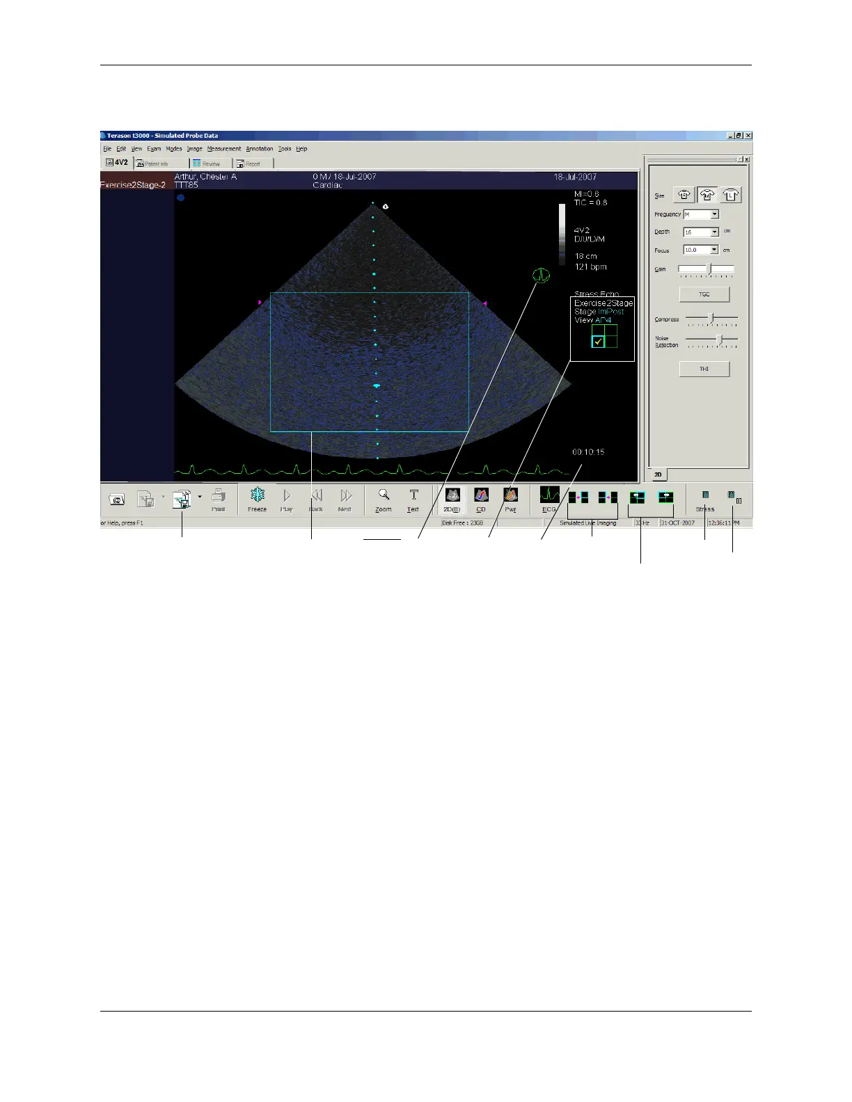Click the second quad-view selector icon after ECG
The width and height of the screenshot is (852, 1102).
coord(608,497)
